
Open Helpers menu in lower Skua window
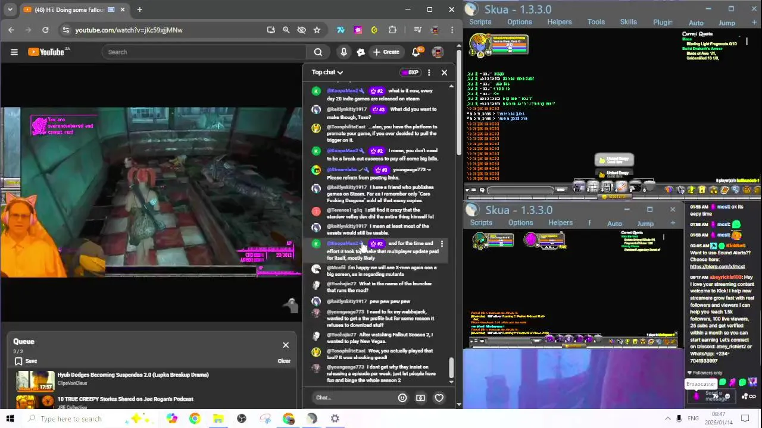tap(560, 223)
